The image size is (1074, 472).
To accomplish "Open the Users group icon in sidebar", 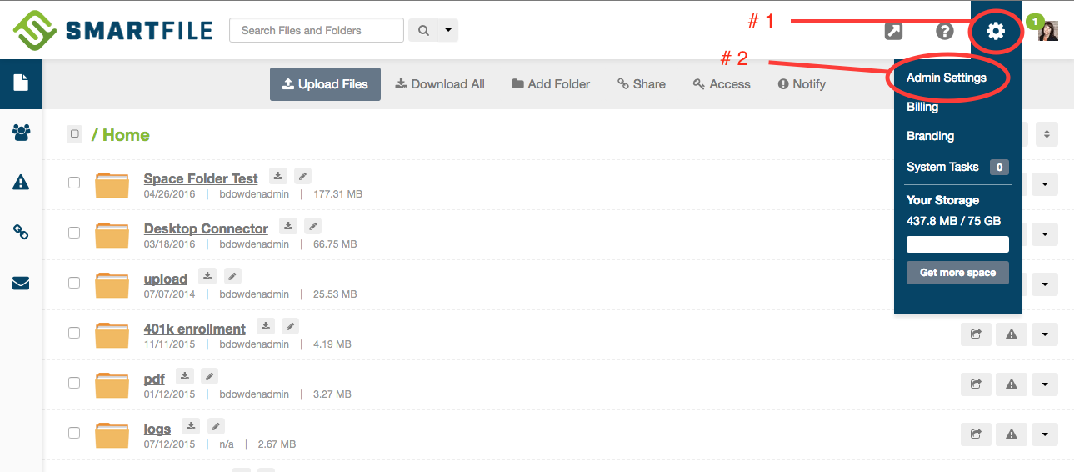I will 21,133.
